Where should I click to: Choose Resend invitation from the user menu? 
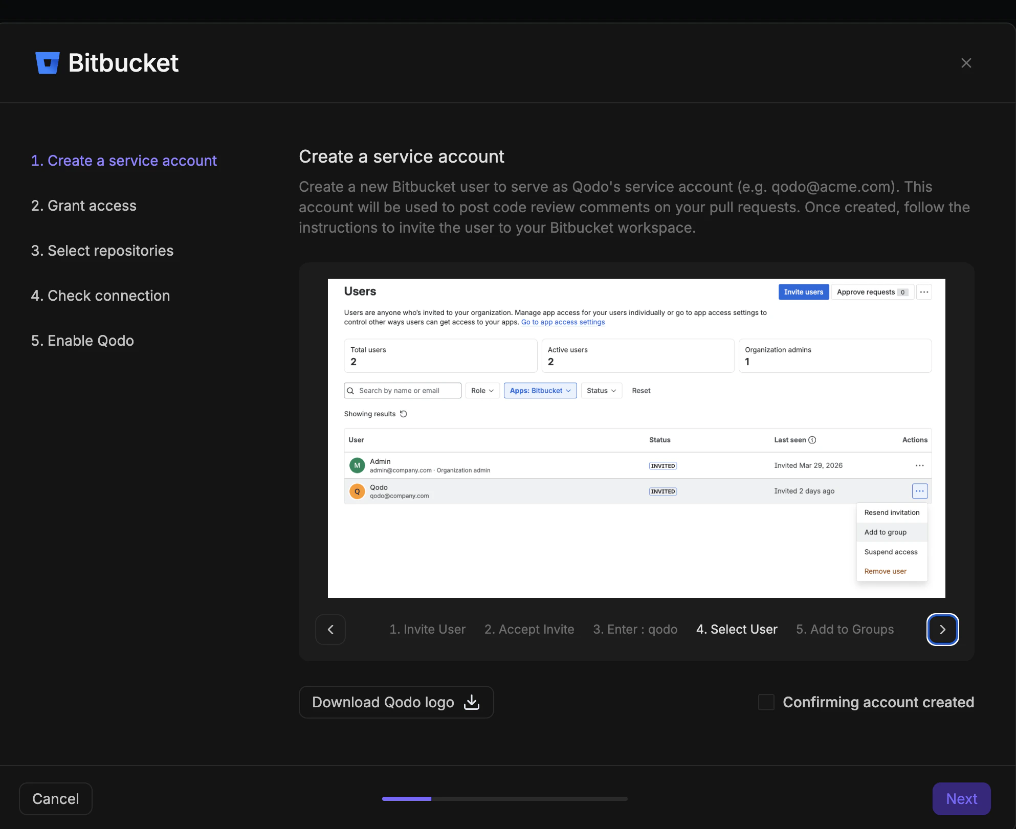tap(891, 512)
